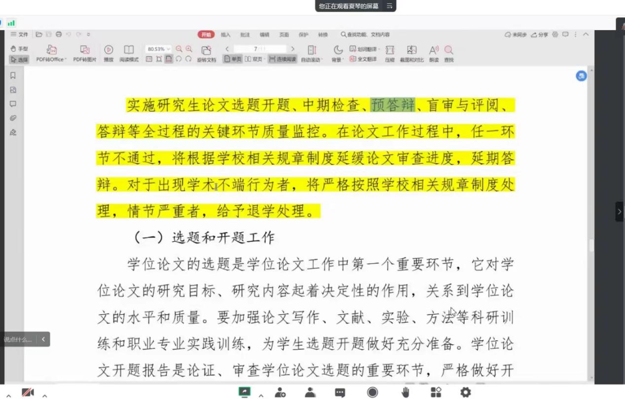
Task: Toggle 单页 single page view
Action: (233, 60)
